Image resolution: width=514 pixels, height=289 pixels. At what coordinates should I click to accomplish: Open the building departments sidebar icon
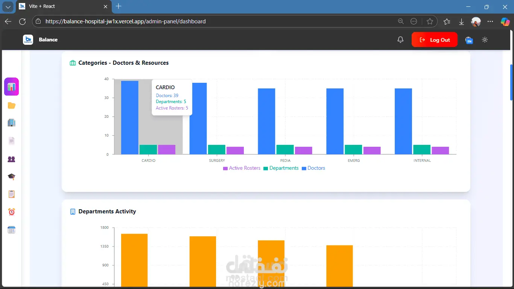pos(11,122)
